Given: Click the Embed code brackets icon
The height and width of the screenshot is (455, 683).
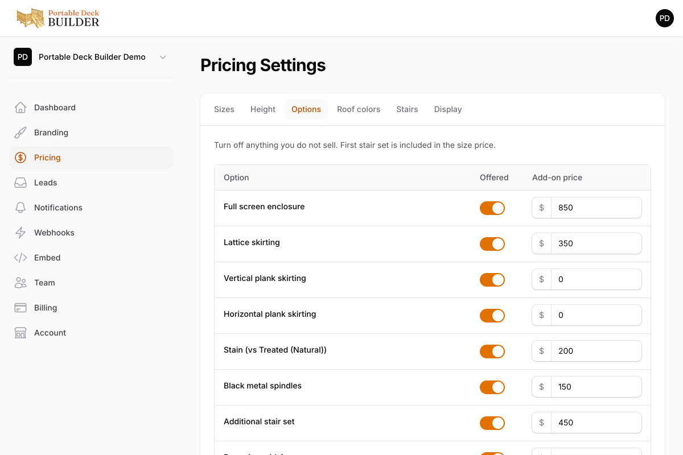Looking at the screenshot, I should click(x=20, y=258).
